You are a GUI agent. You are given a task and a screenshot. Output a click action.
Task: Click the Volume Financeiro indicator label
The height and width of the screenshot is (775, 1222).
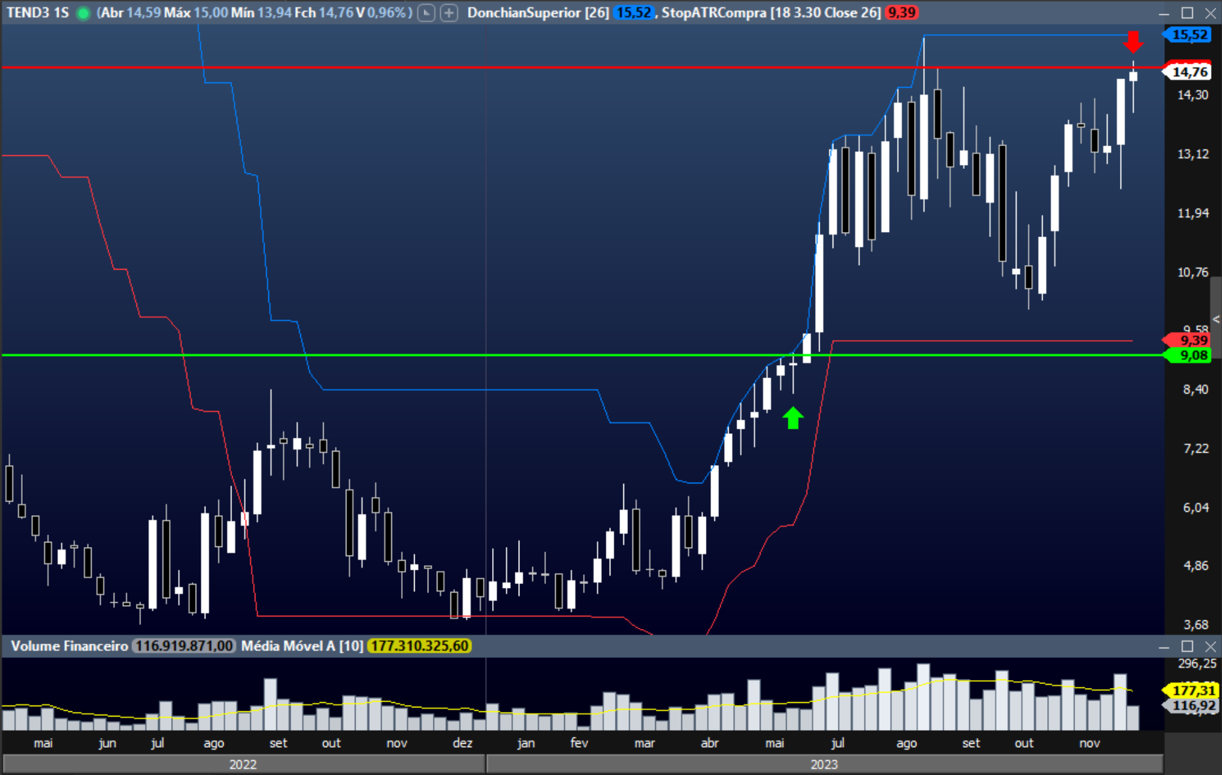(70, 646)
